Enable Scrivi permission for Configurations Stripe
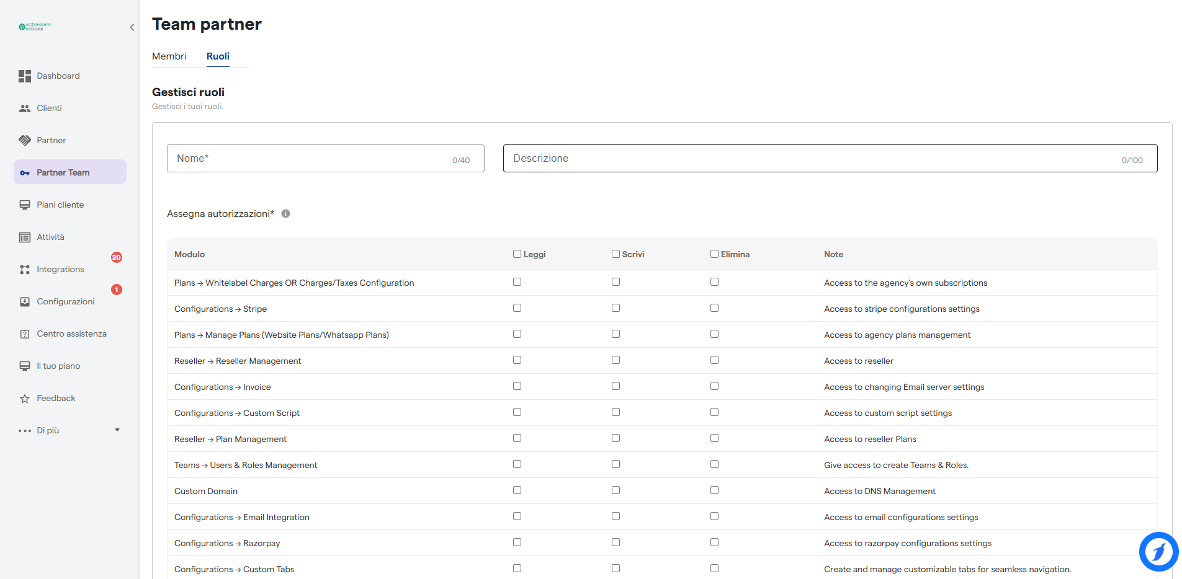 click(616, 308)
